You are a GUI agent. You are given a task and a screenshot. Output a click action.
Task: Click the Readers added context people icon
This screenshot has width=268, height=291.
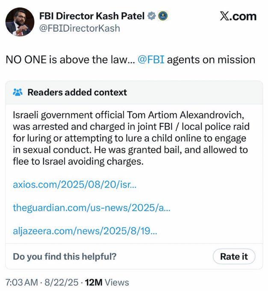pyautogui.click(x=18, y=92)
